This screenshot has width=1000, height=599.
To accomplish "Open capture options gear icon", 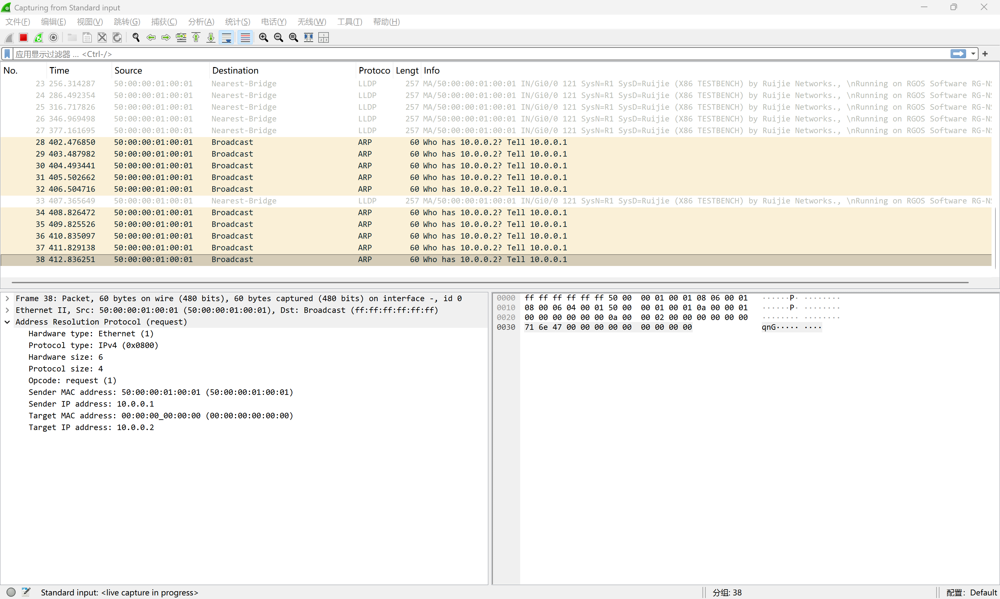I will (53, 37).
